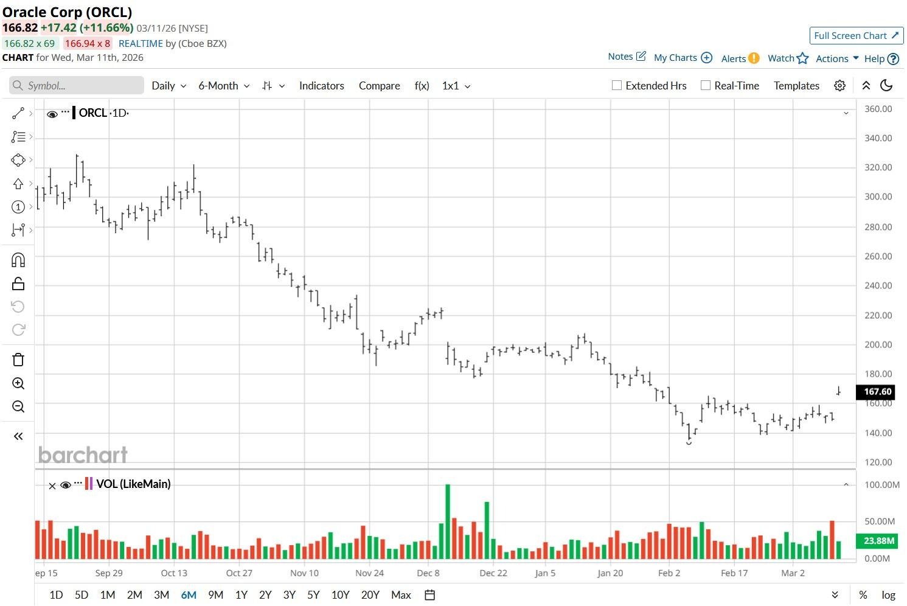Open the Actions dropdown menu
The width and height of the screenshot is (907, 606).
coord(837,58)
